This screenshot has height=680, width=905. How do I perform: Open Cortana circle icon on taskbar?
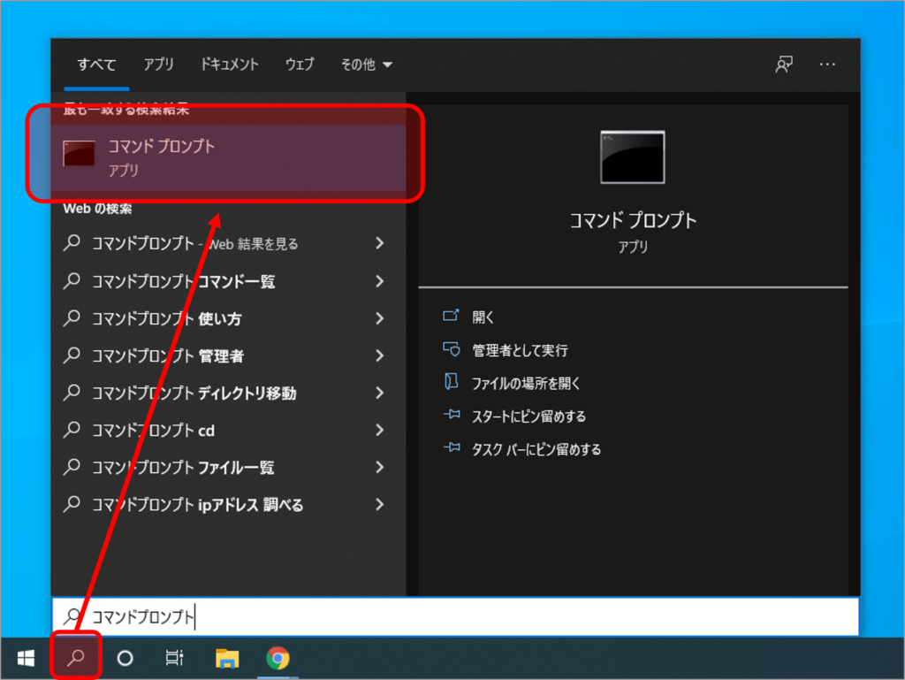pyautogui.click(x=125, y=658)
